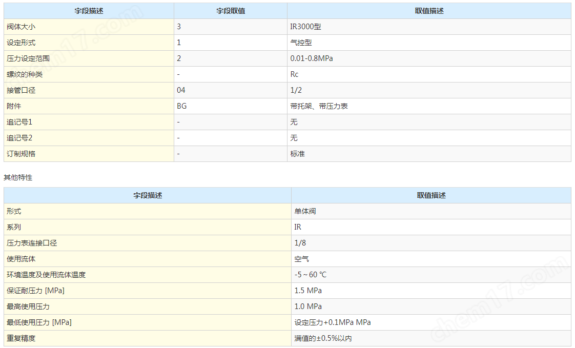Click the '字段取值' column header
This screenshot has width=575, height=348.
[x=231, y=11]
